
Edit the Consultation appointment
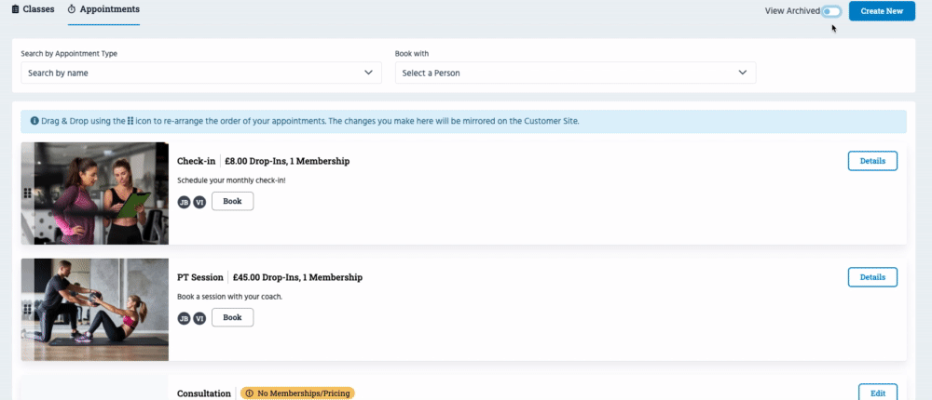click(x=877, y=393)
